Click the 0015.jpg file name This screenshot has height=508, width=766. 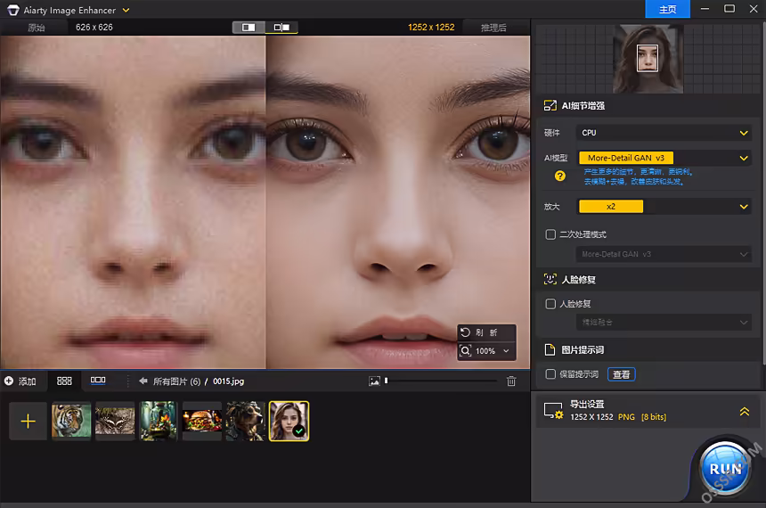pyautogui.click(x=229, y=381)
